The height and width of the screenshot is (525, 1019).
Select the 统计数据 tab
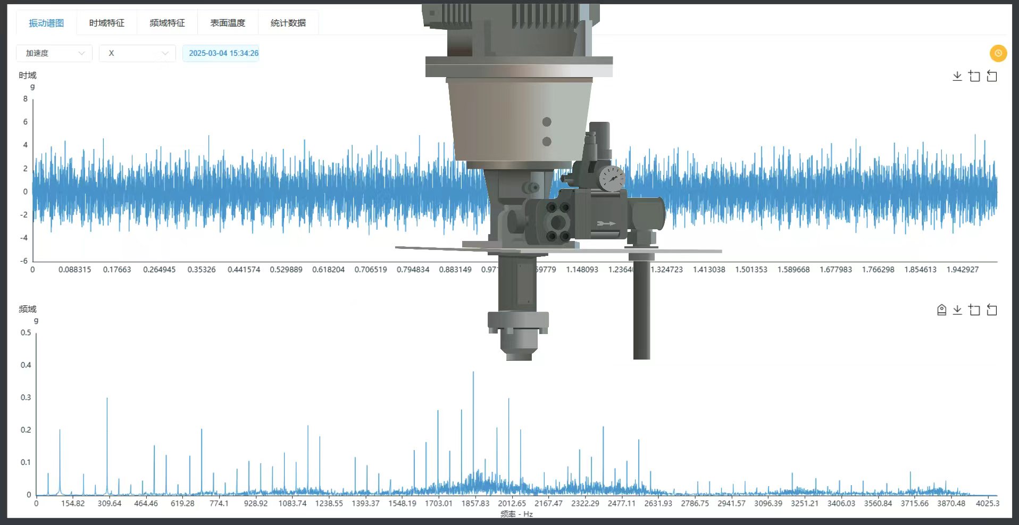coord(288,23)
